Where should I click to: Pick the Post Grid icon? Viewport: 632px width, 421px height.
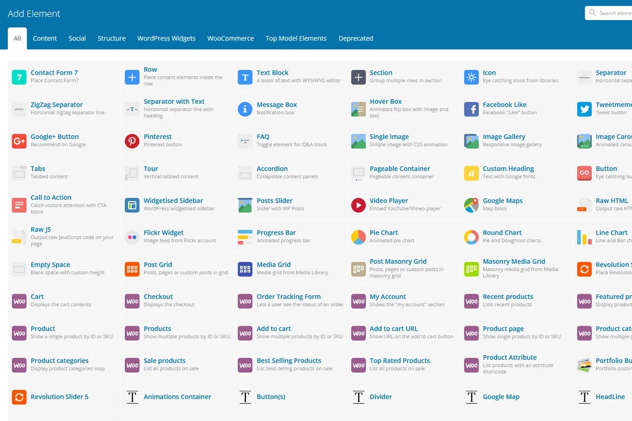(132, 269)
